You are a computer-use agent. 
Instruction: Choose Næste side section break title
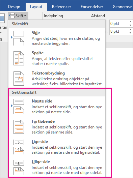(x=42, y=101)
